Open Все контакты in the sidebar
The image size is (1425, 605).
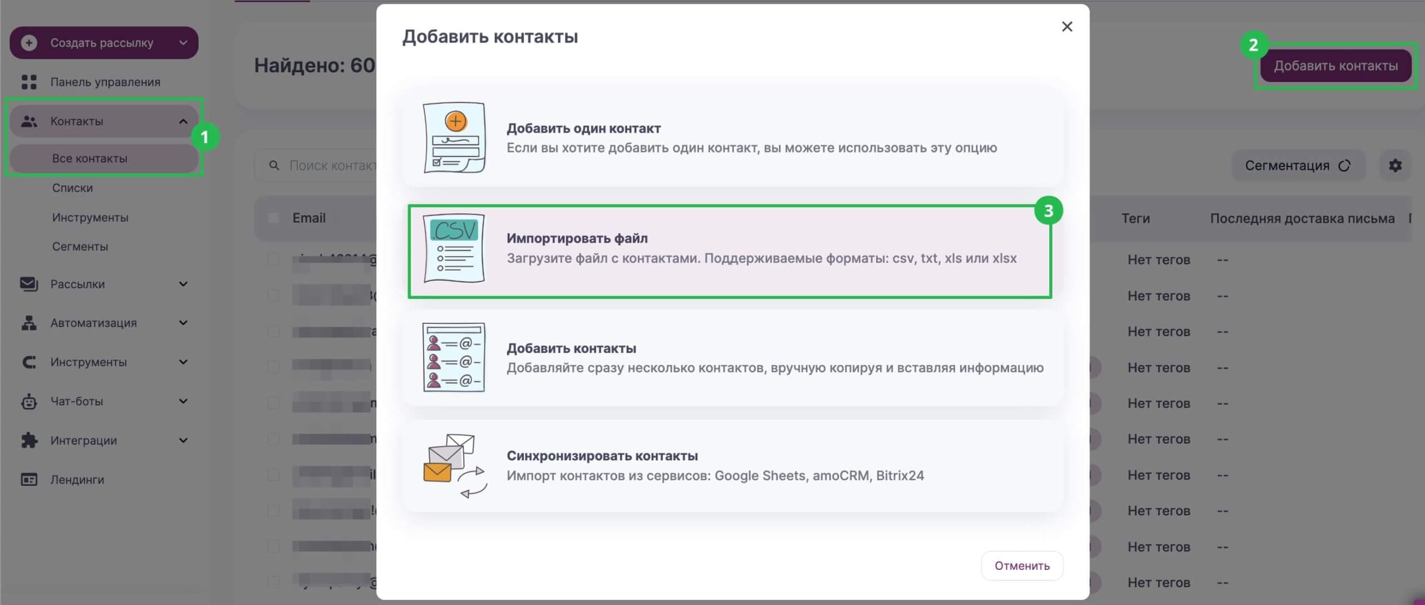(104, 159)
